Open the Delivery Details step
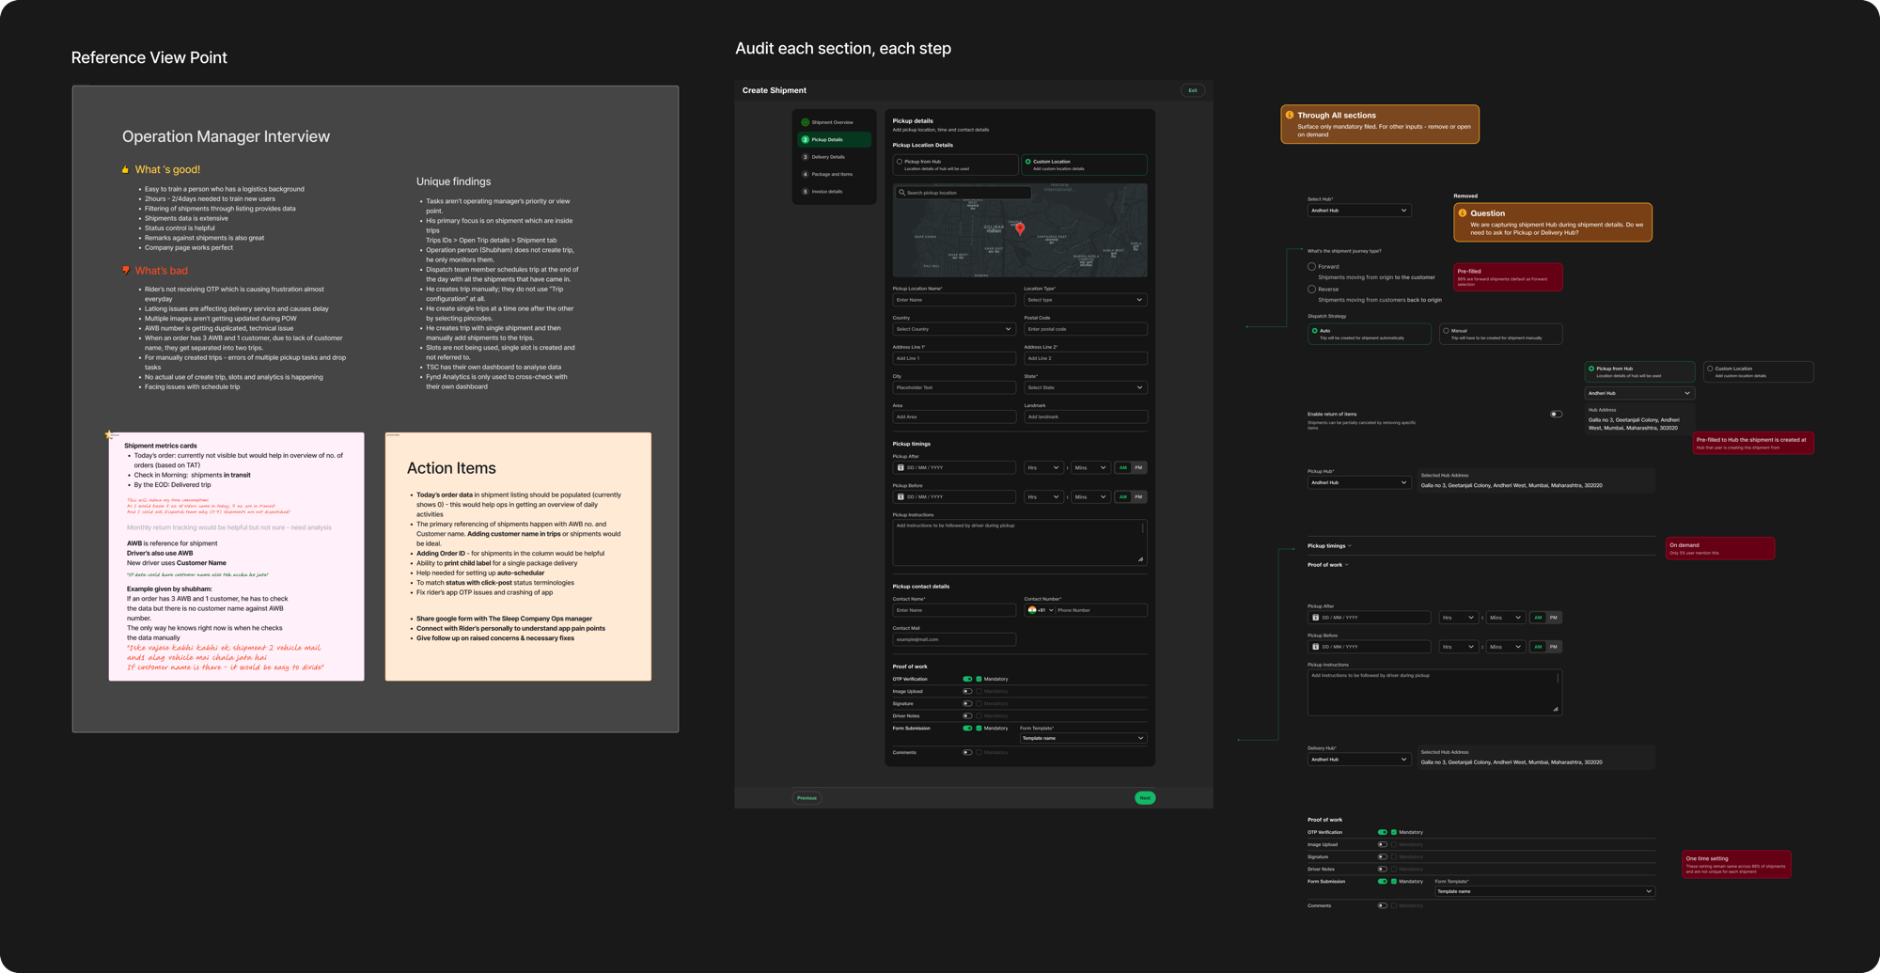Screen dimensions: 1880x973 click(x=834, y=157)
